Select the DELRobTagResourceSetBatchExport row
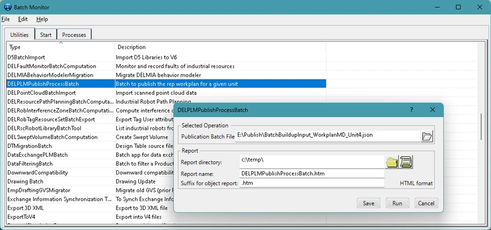The height and width of the screenshot is (230, 491). point(61,119)
